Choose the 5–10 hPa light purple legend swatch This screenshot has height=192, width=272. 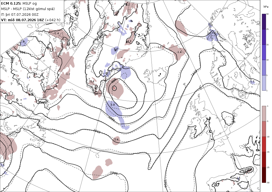pyautogui.click(x=264, y=68)
